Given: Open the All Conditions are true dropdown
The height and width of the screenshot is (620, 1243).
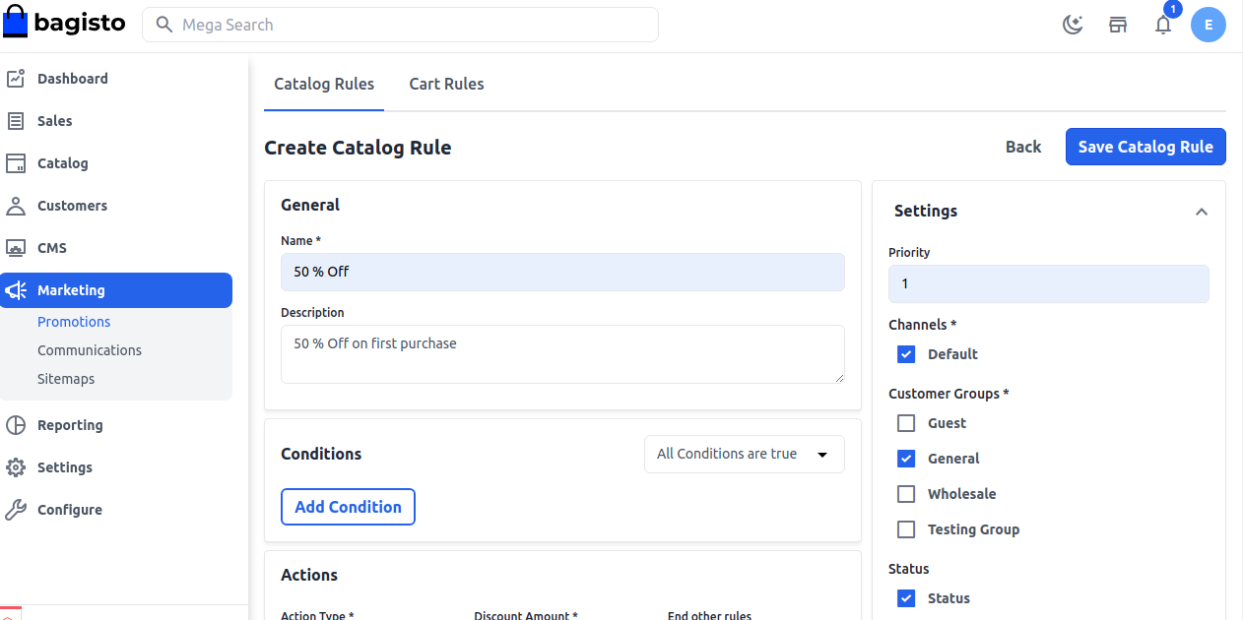Looking at the screenshot, I should pyautogui.click(x=744, y=454).
